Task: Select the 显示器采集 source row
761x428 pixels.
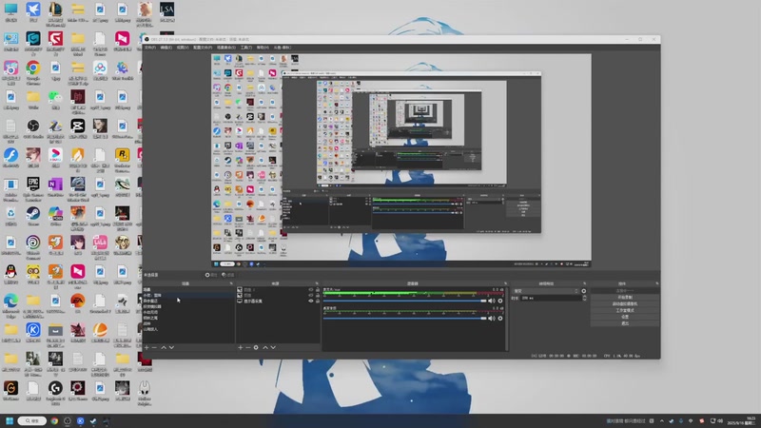Action: tap(278, 301)
